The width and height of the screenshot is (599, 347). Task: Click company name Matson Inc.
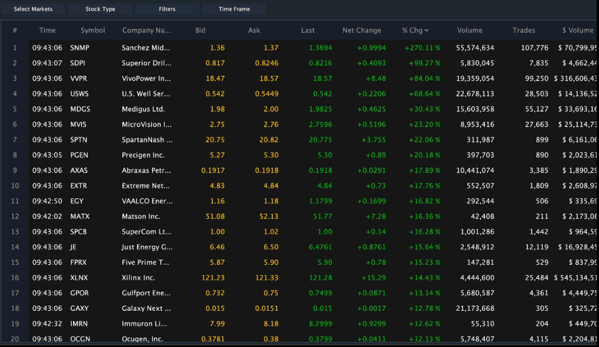(140, 216)
